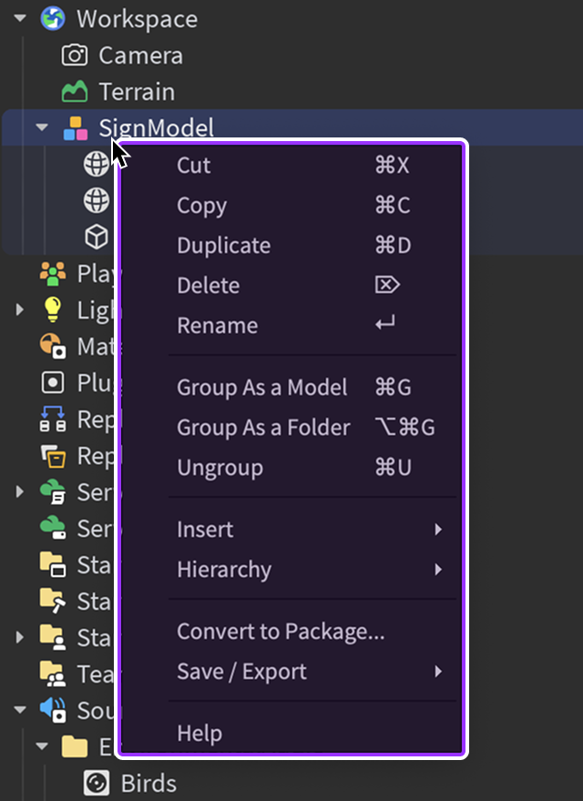Image resolution: width=583 pixels, height=801 pixels.
Task: Click the Birds sound icon
Action: [x=96, y=783]
